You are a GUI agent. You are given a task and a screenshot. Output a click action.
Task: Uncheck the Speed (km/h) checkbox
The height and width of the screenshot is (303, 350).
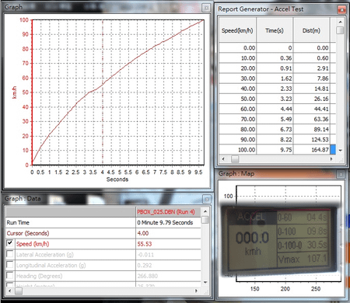pyautogui.click(x=10, y=243)
